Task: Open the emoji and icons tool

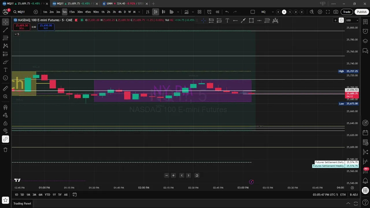Action: (5, 78)
